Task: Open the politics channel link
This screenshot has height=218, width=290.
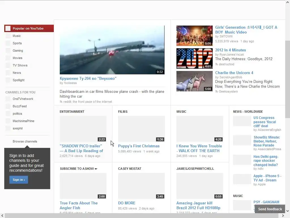Action: (x=17, y=114)
